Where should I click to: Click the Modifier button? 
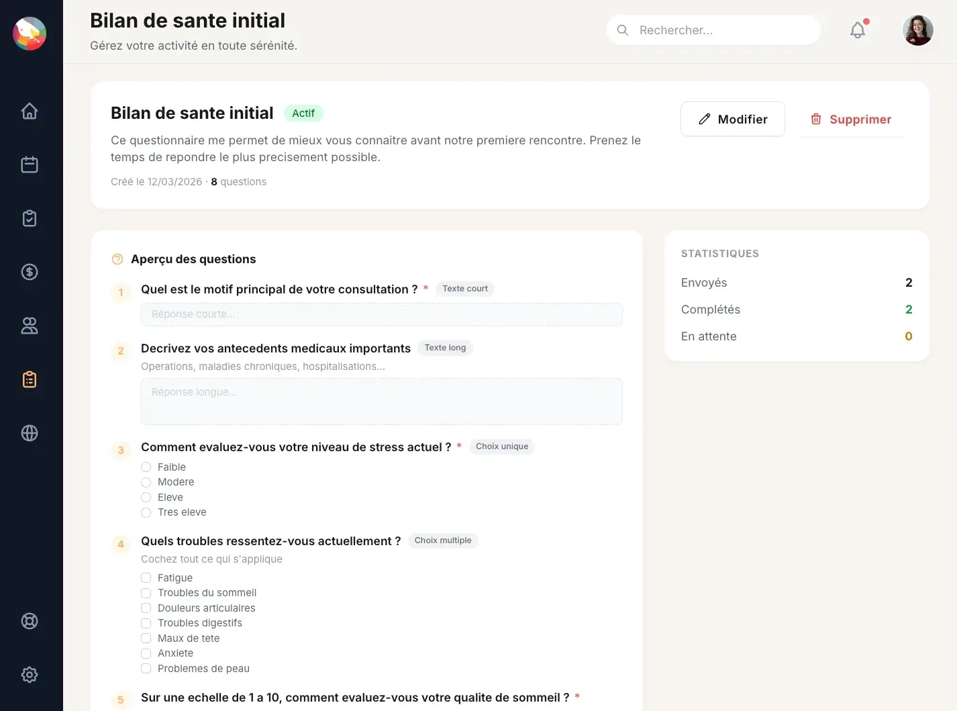732,119
